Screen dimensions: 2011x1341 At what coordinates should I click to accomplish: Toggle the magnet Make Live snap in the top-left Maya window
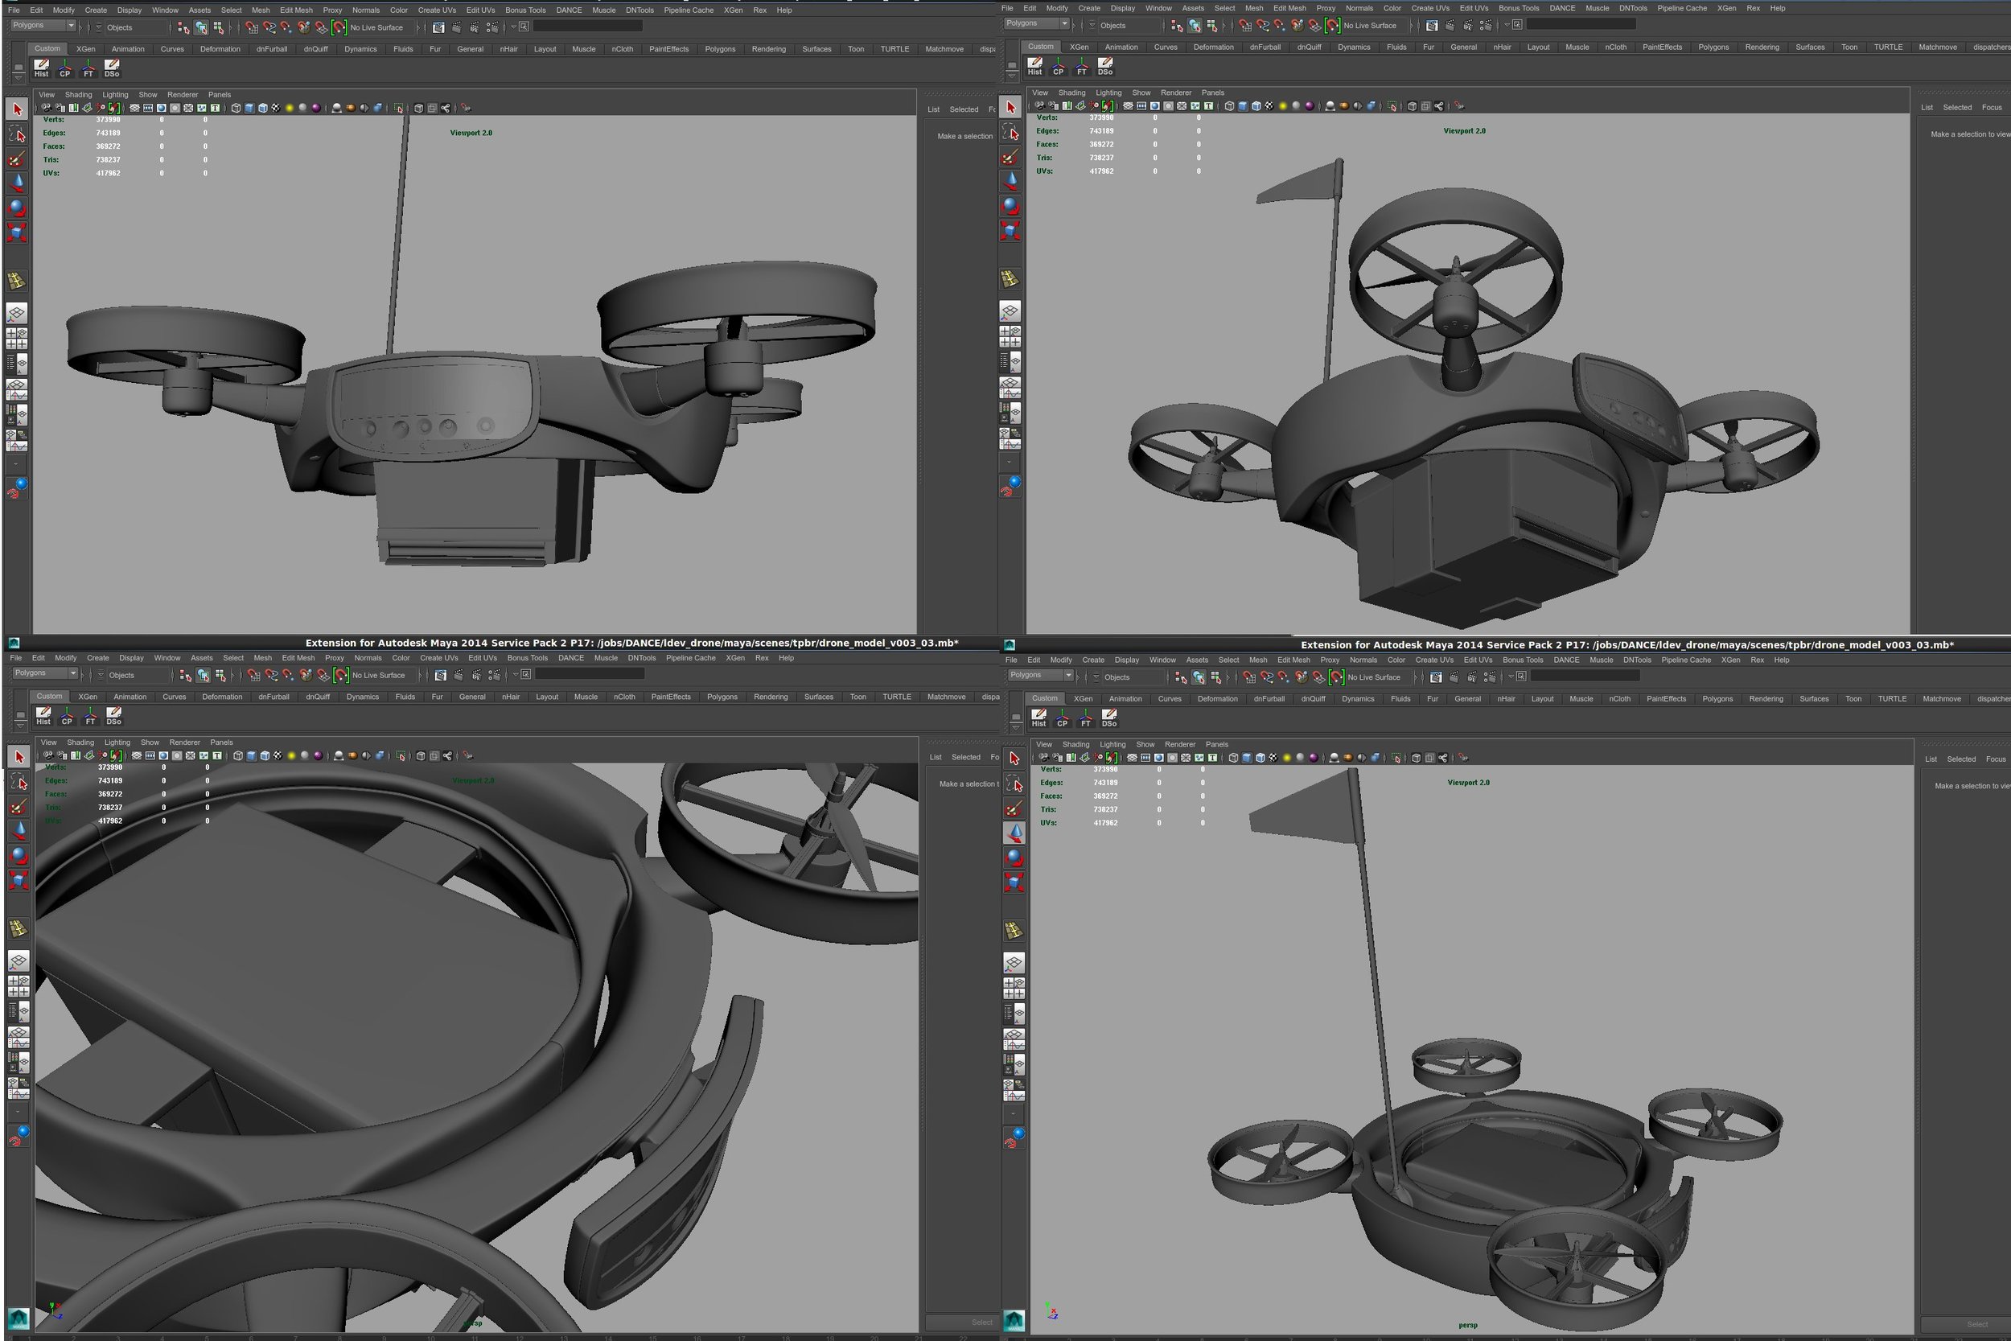(339, 27)
